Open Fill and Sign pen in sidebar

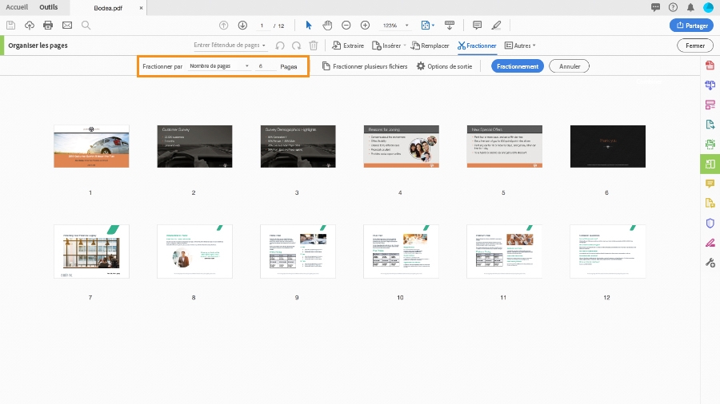(x=710, y=243)
